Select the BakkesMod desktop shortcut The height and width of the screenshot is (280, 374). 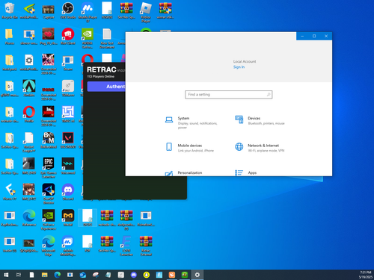tap(49, 140)
